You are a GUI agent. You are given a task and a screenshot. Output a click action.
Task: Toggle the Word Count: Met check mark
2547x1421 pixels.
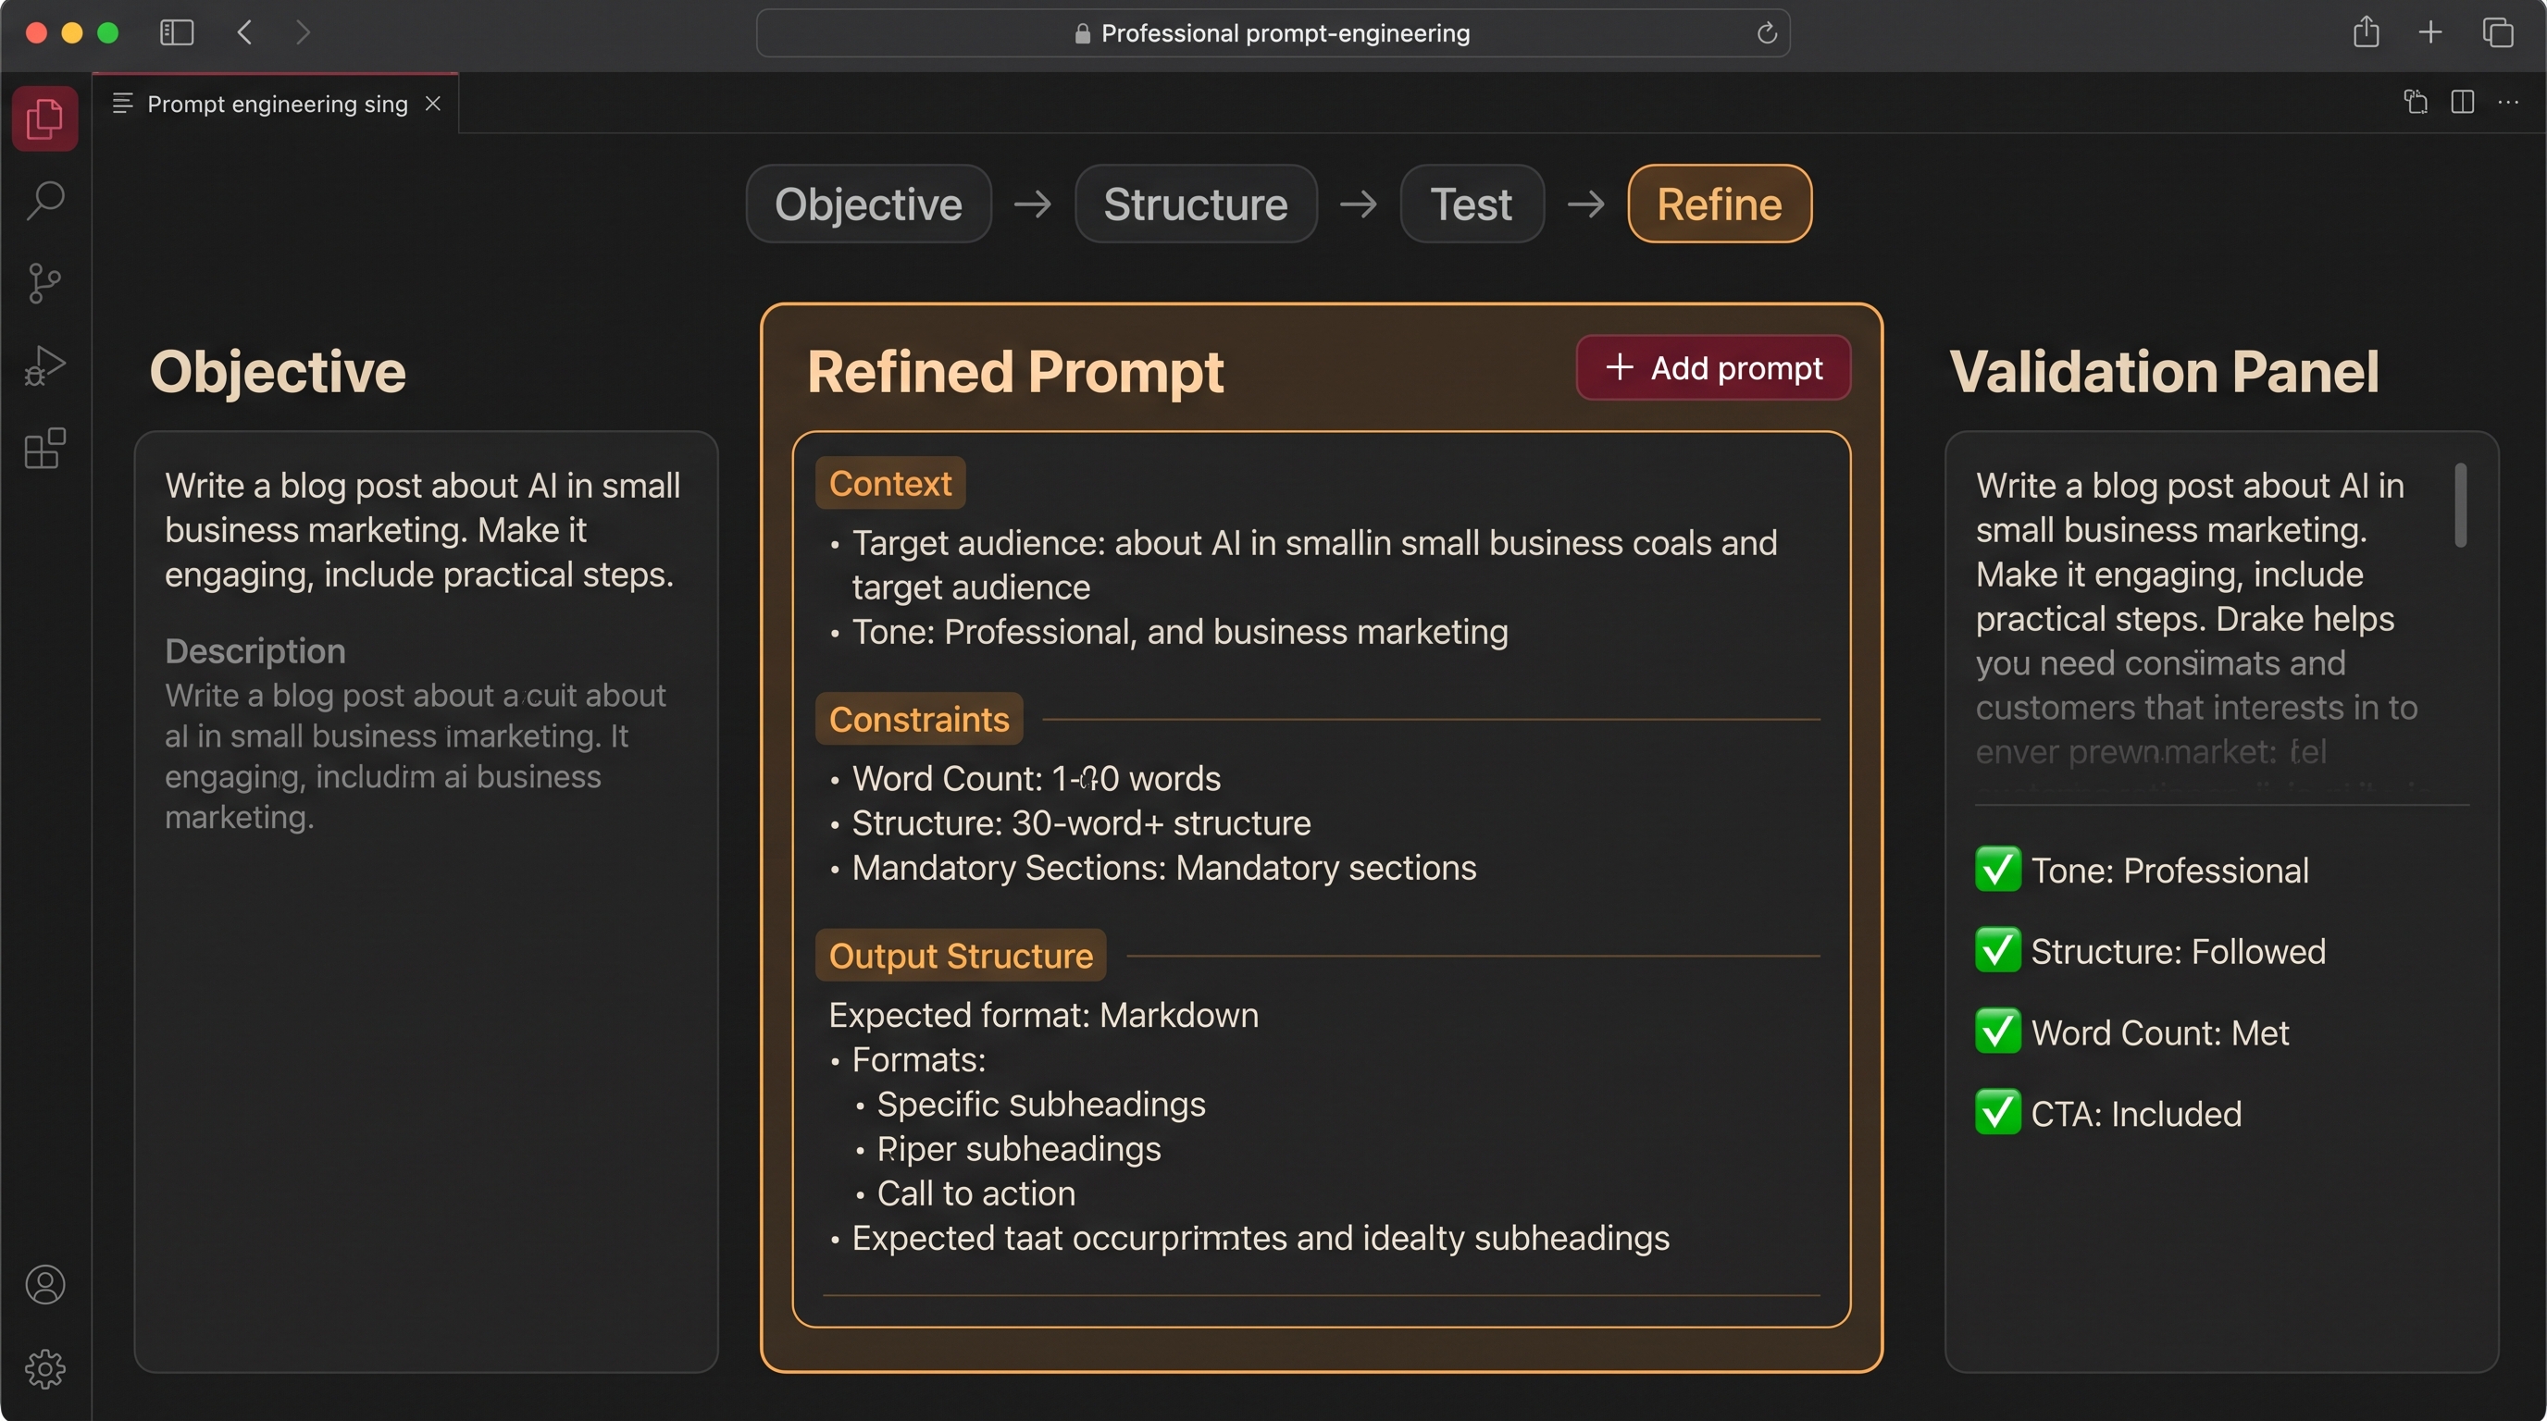[x=1997, y=1032]
